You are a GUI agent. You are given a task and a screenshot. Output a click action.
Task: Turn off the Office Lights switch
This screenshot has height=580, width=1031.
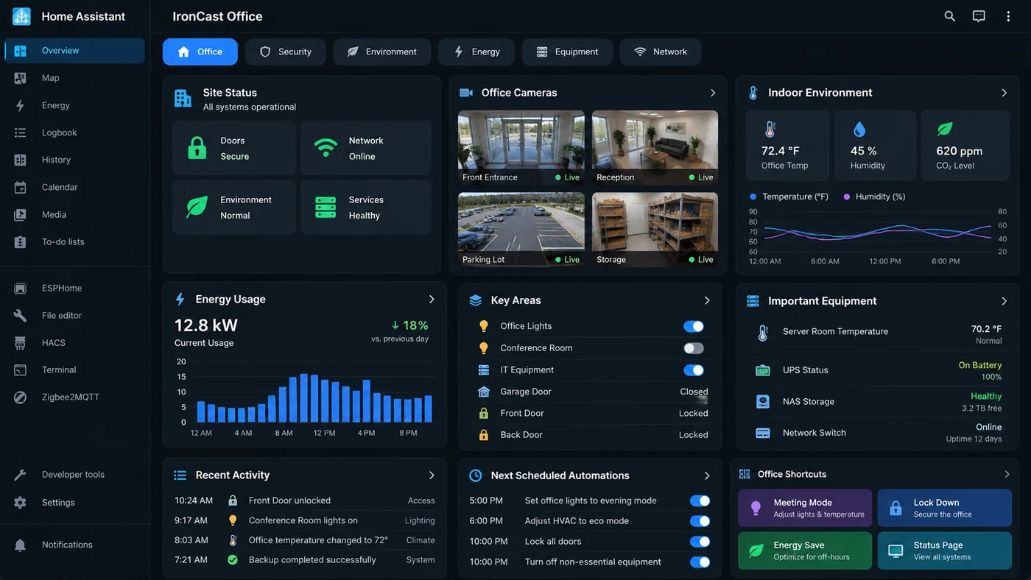tap(694, 326)
